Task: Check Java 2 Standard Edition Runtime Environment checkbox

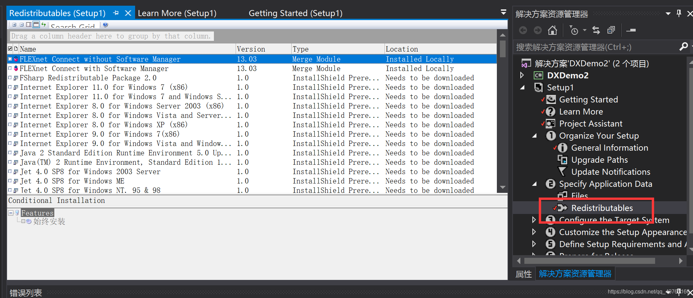Action: pyautogui.click(x=10, y=153)
